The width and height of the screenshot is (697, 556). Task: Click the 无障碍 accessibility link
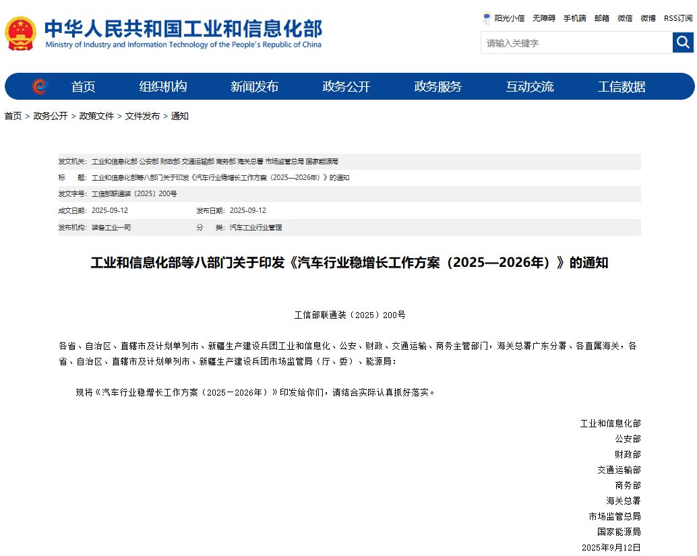(x=544, y=18)
